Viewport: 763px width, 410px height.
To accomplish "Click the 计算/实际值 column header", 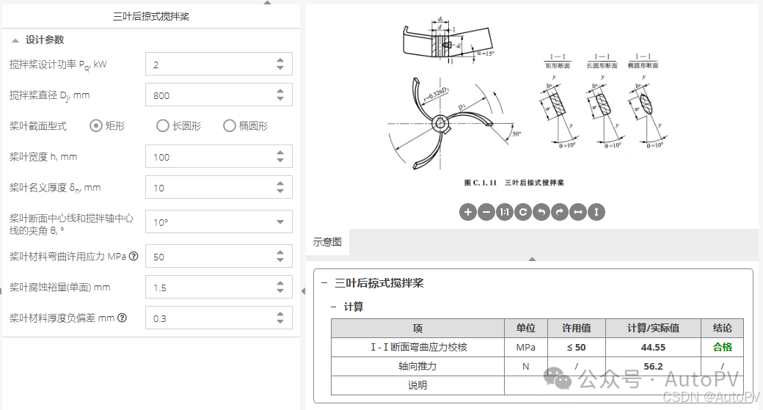I will [x=653, y=329].
